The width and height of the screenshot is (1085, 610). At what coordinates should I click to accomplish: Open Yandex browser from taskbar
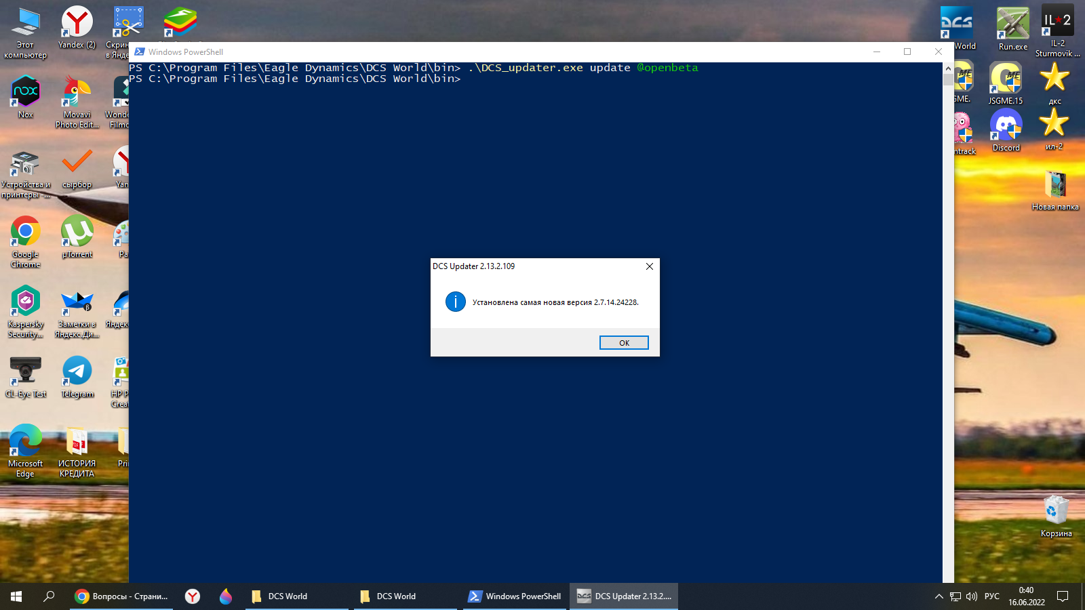tap(193, 596)
